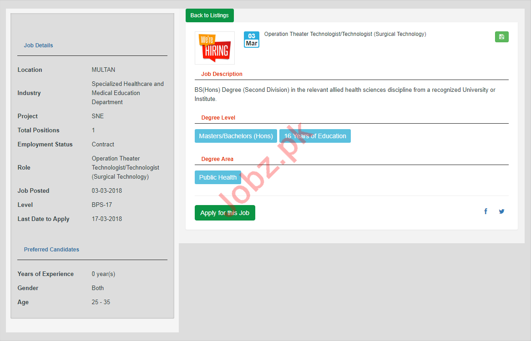Viewport: 531px width, 341px height.
Task: Open the We're Hiring image
Action: pyautogui.click(x=215, y=48)
